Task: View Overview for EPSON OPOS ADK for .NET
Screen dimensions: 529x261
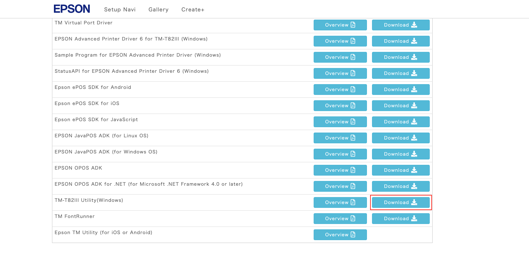Action: 340,186
